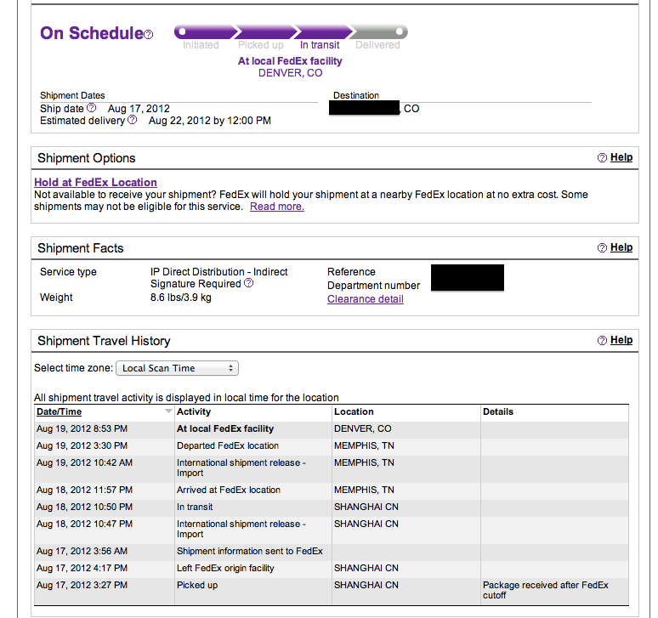Sort by the Date/Time column header
The image size is (658, 618).
(60, 411)
